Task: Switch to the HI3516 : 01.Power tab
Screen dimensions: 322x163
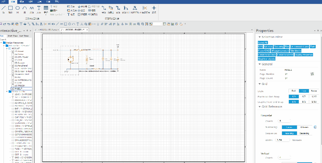Action: (x=47, y=30)
